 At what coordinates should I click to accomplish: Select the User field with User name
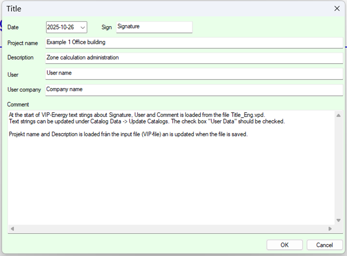point(194,73)
